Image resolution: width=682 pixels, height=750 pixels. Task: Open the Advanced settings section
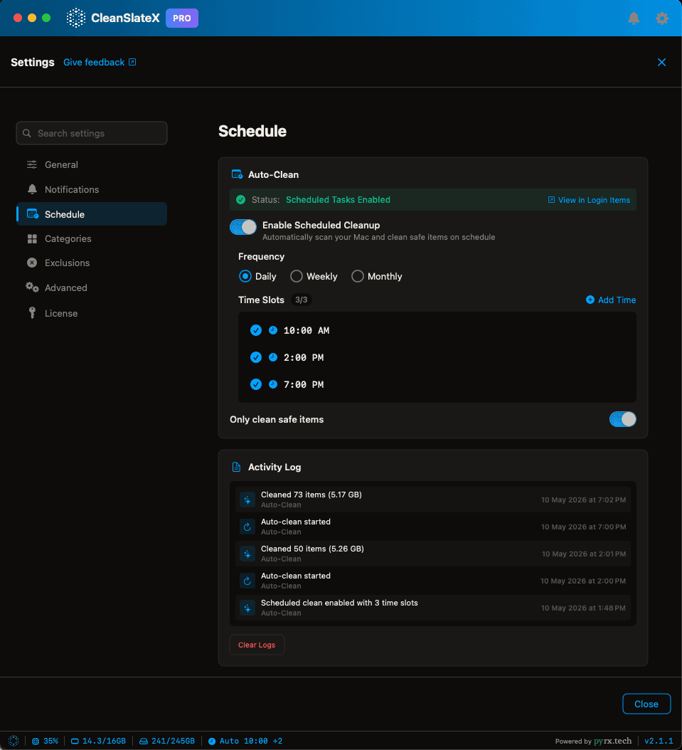coord(92,287)
